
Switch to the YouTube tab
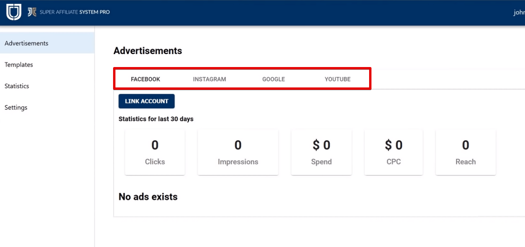(337, 79)
